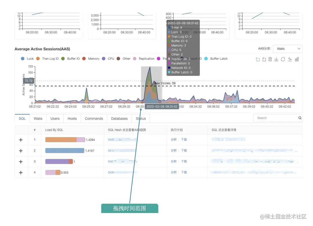Click 分析 link in row 1
This screenshot has height=226, width=313.
coord(174,140)
